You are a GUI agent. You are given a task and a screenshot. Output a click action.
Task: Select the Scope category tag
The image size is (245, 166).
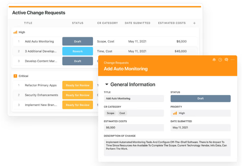(x=110, y=113)
